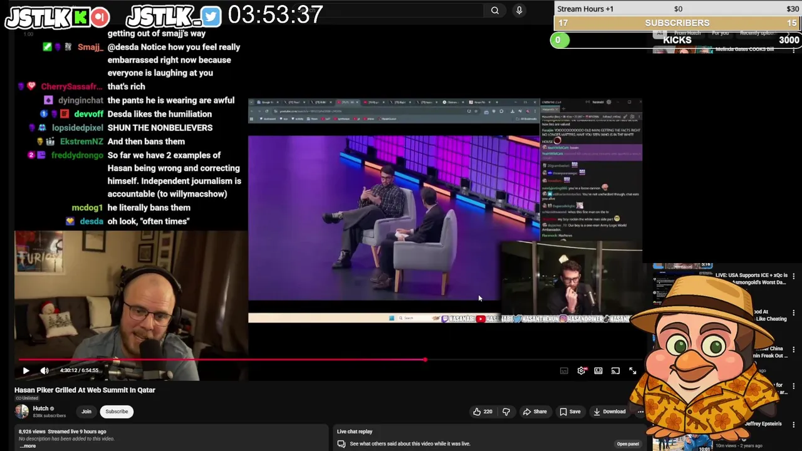Start voice search with the microphone icon
The height and width of the screenshot is (451, 802).
coord(519,10)
